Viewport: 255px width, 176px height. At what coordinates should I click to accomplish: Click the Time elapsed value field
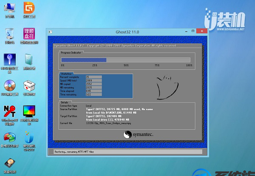click(93, 91)
